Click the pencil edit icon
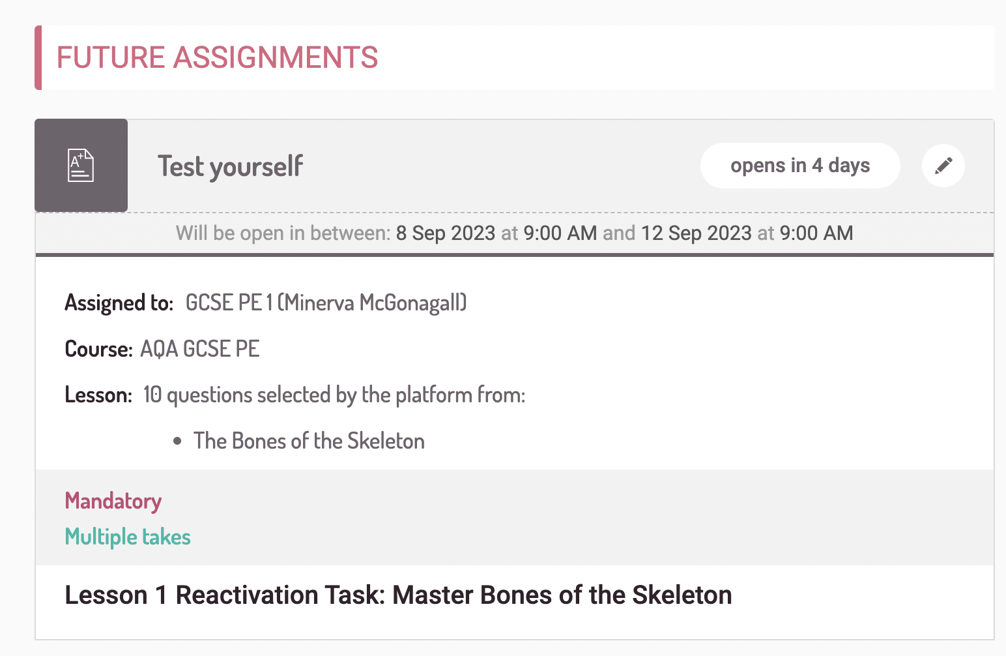 click(943, 166)
